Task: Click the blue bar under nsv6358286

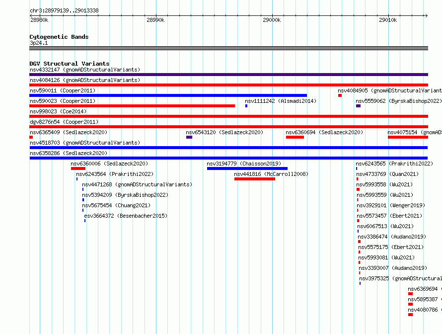Action: pos(228,158)
